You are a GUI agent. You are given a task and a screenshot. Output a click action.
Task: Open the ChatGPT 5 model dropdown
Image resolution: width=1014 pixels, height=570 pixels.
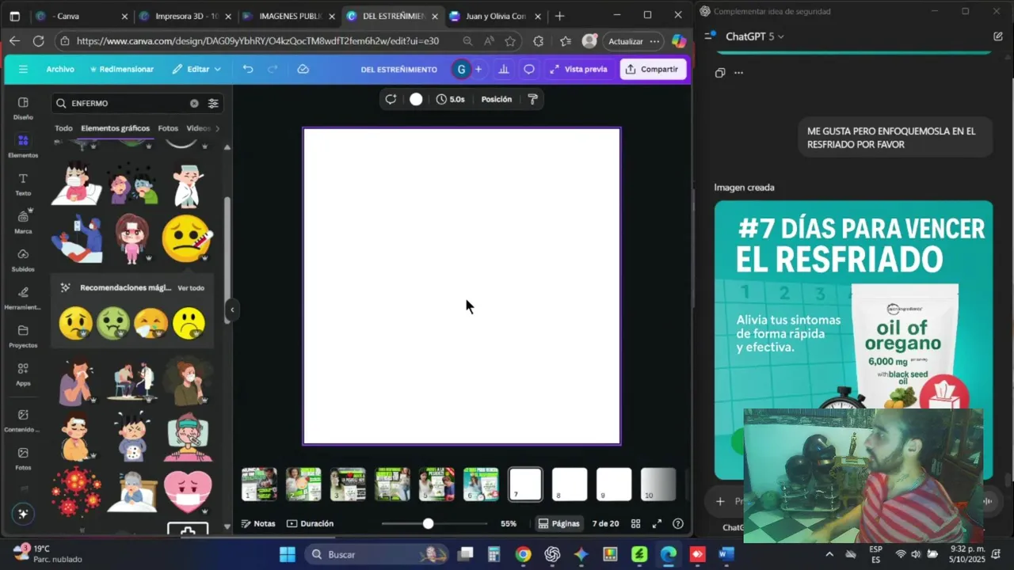[x=754, y=36]
